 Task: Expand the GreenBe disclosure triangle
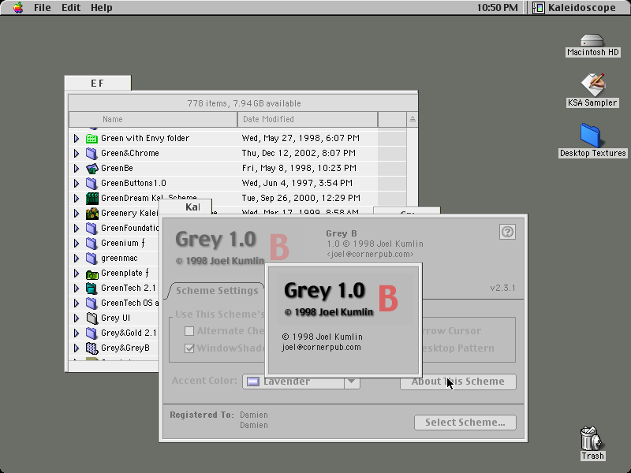click(x=77, y=168)
